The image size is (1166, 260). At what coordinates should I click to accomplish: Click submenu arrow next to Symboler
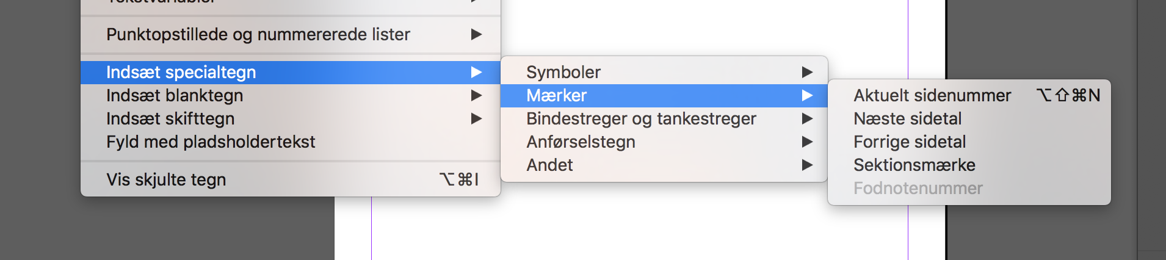click(807, 73)
